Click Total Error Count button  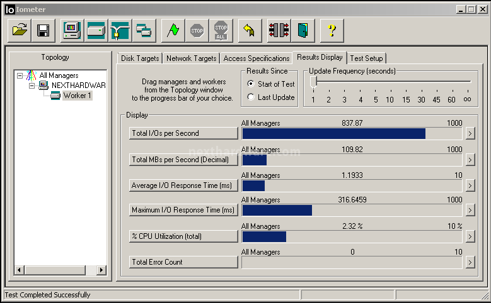(183, 262)
